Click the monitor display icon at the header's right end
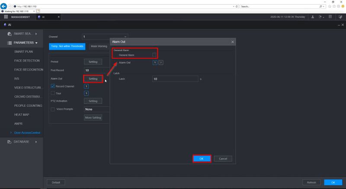The height and width of the screenshot is (189, 346). click(x=340, y=17)
